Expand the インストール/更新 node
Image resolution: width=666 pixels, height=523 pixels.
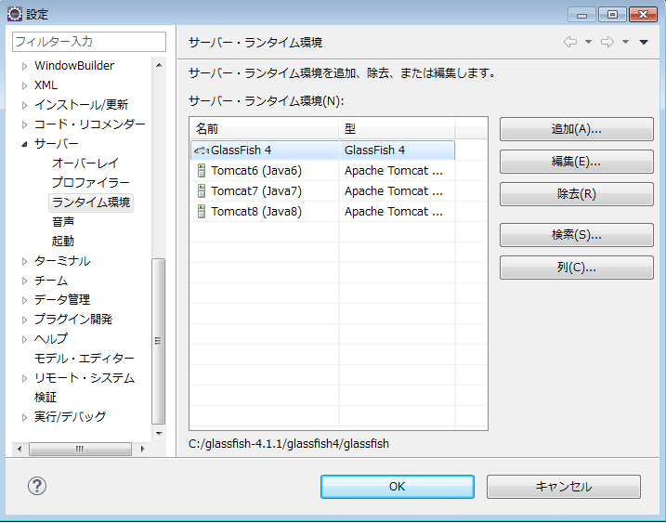coord(24,105)
